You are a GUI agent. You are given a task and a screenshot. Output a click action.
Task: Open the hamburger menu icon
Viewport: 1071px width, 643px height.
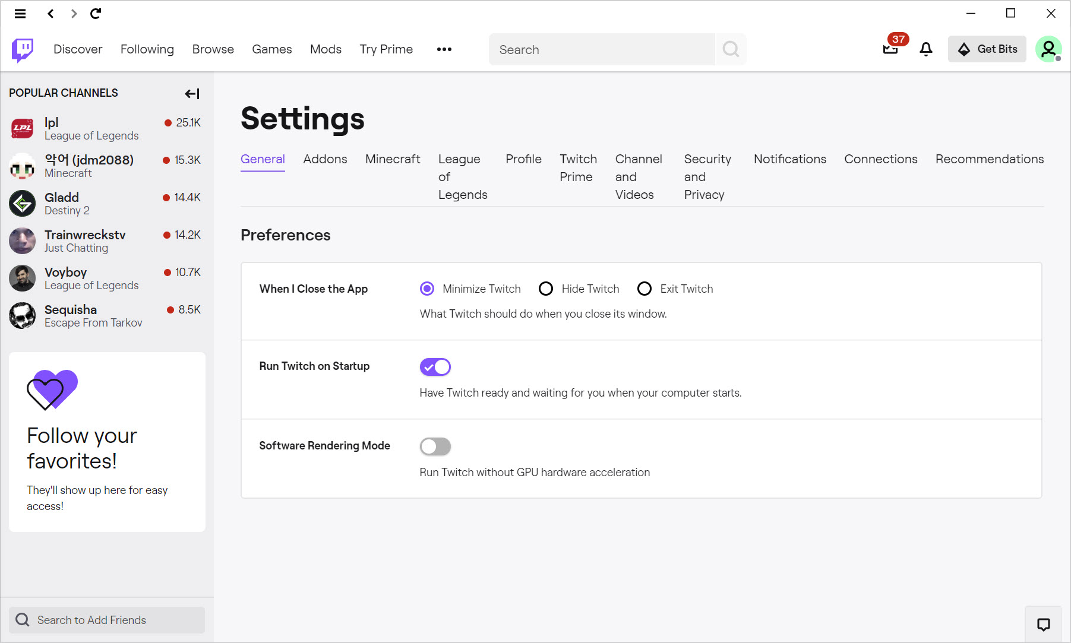20,14
